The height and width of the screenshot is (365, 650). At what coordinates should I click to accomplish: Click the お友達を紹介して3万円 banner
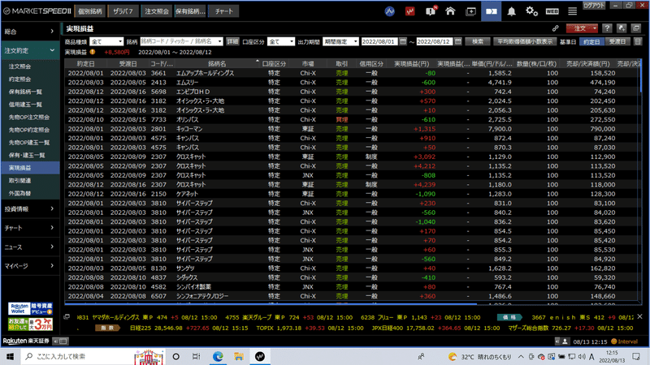point(30,324)
